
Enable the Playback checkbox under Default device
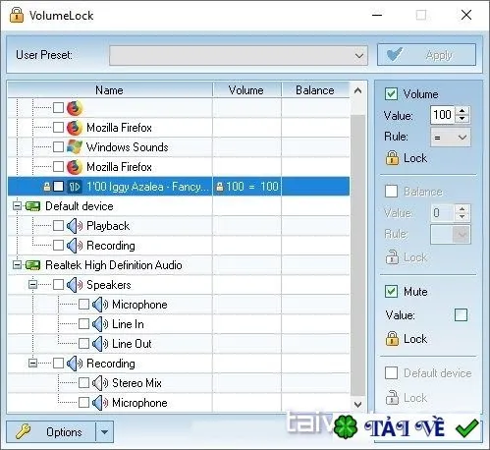pyautogui.click(x=58, y=226)
